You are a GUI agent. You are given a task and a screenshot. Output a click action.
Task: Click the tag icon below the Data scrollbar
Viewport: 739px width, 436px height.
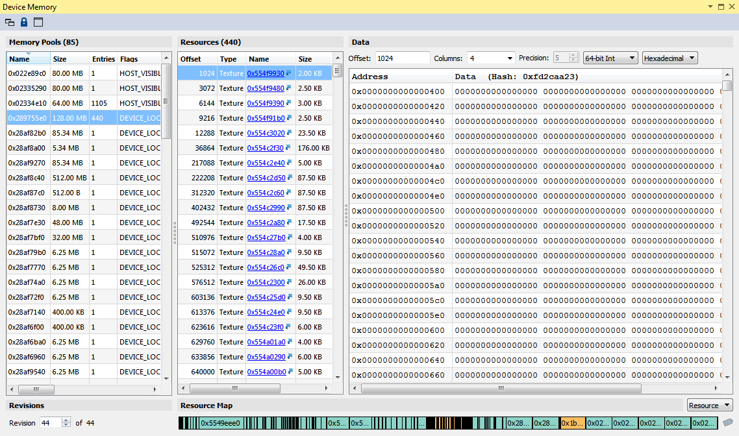pos(728,422)
